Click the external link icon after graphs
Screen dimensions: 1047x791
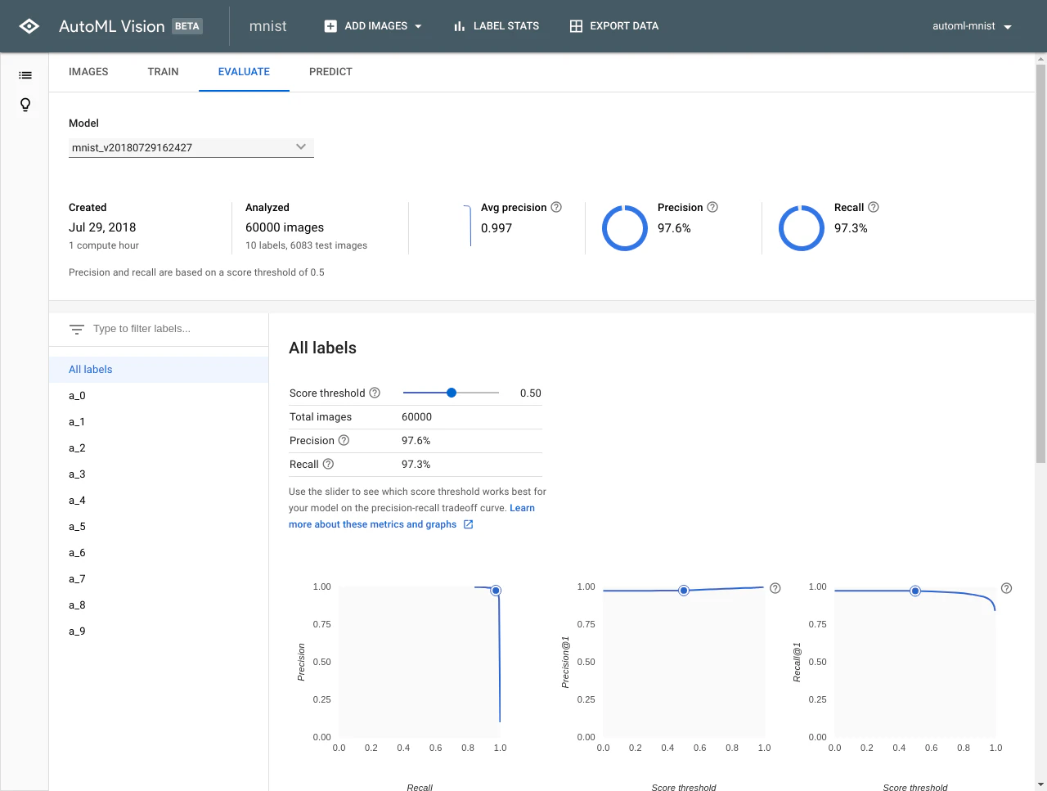(469, 524)
